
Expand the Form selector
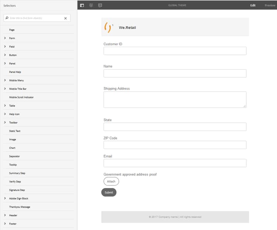point(5,38)
